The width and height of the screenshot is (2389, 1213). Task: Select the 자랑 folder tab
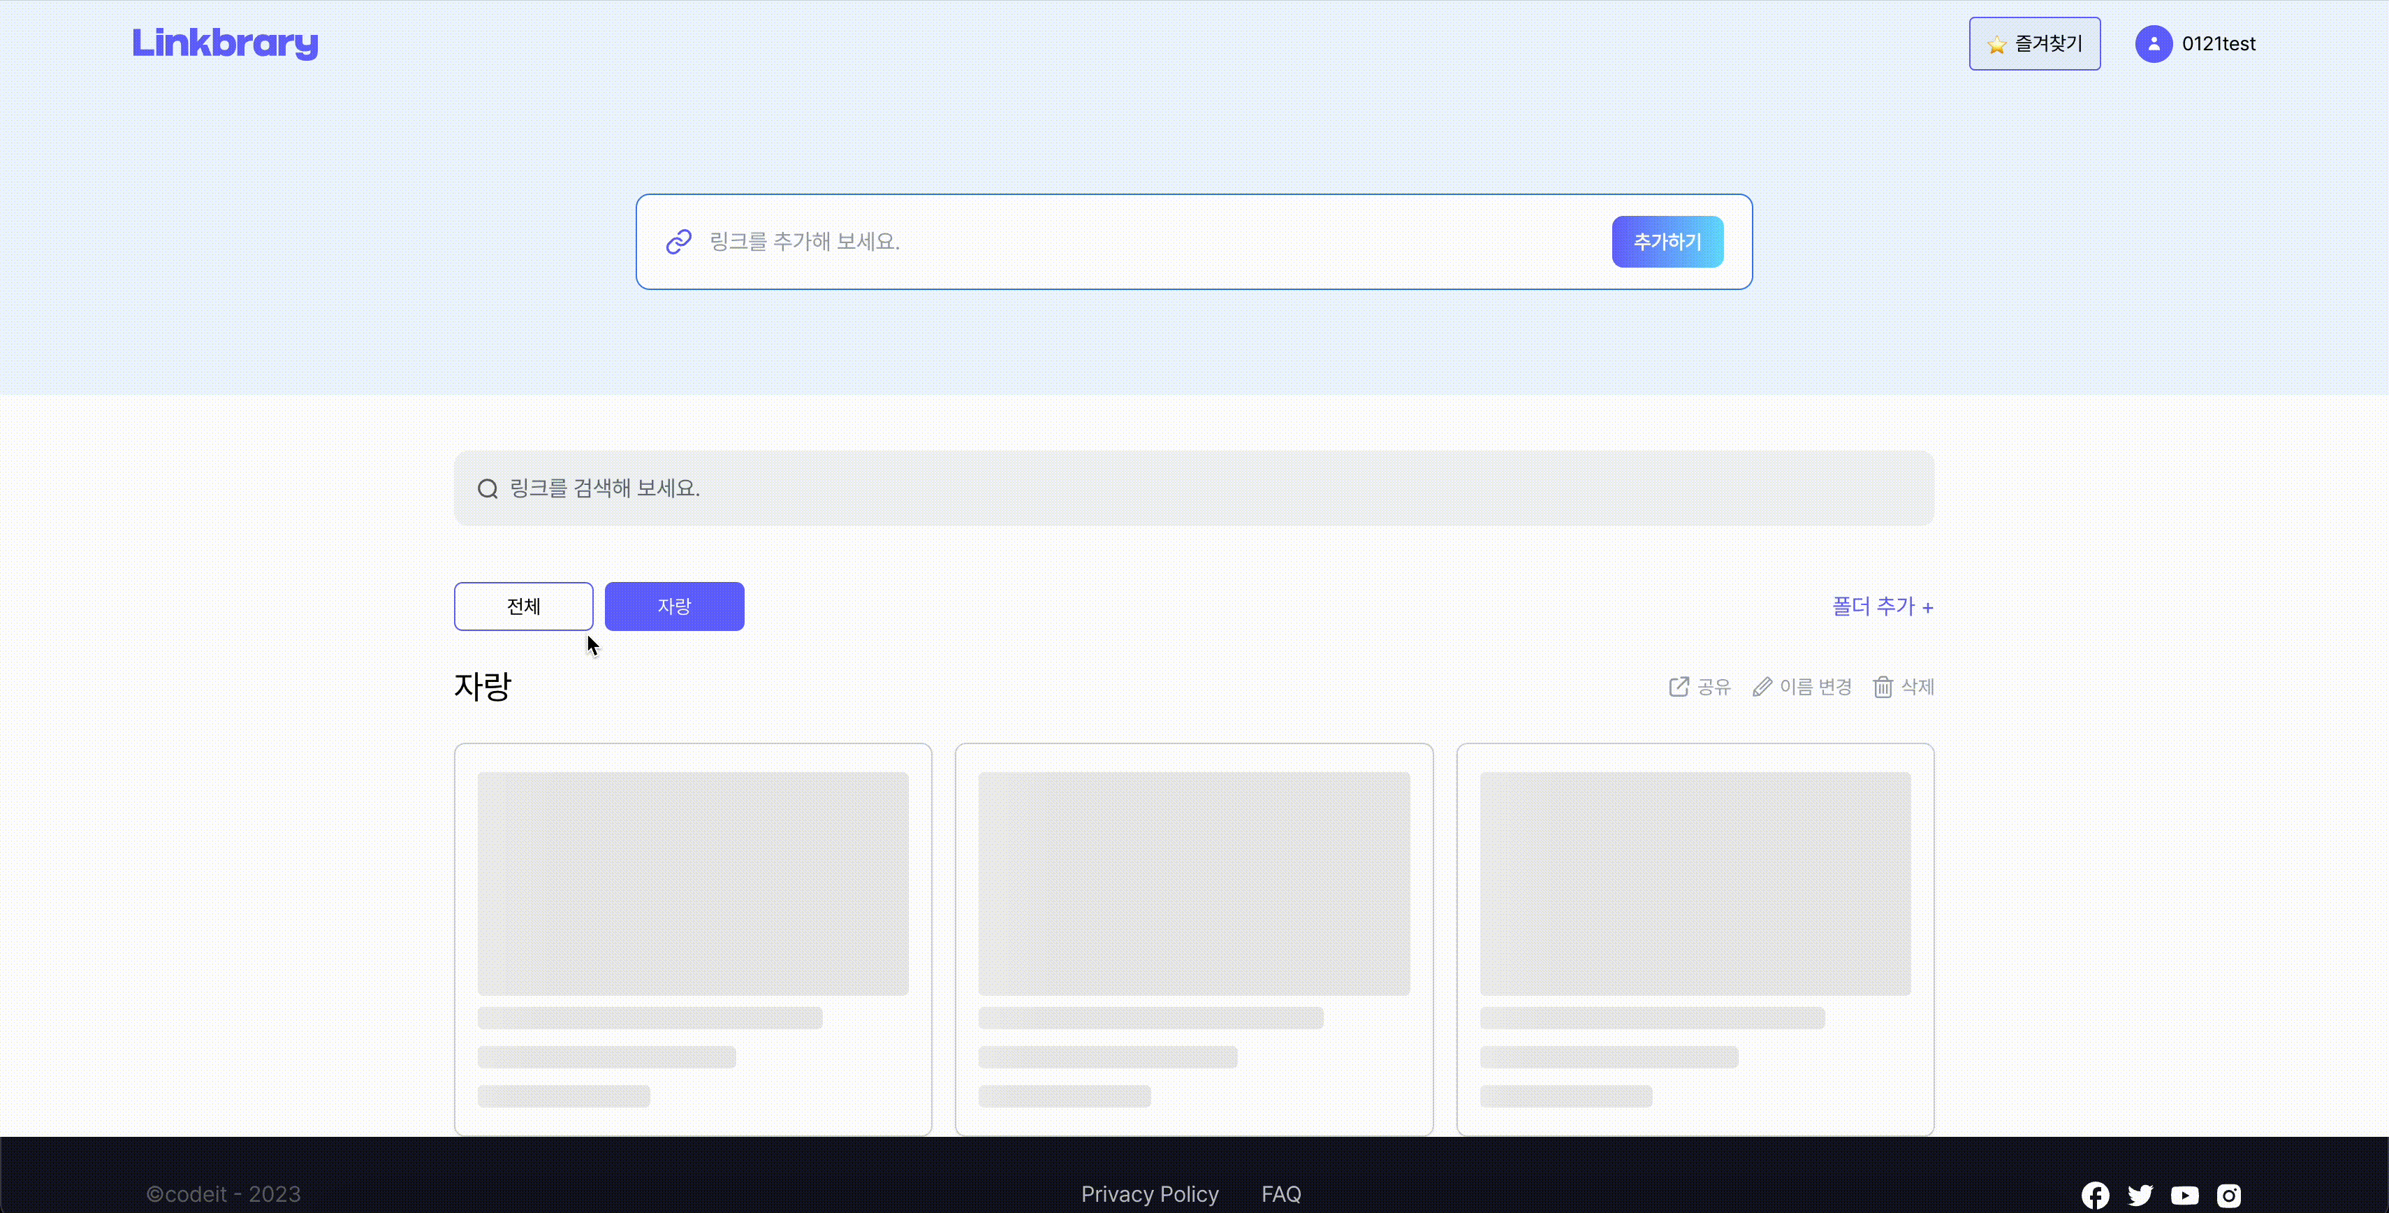(x=674, y=606)
